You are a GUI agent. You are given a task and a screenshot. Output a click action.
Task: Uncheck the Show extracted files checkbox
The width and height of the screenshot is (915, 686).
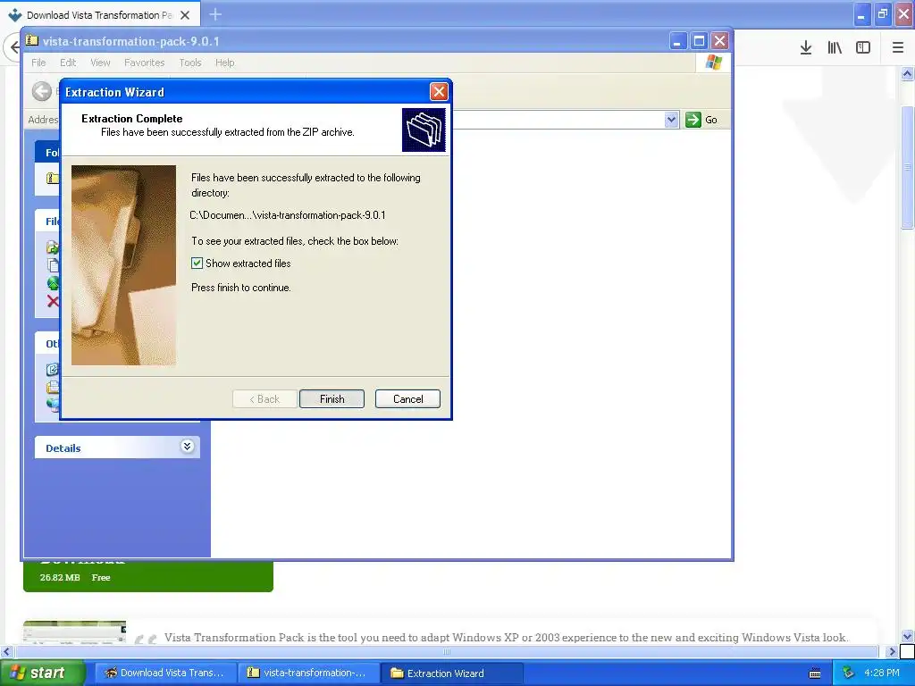tap(197, 264)
